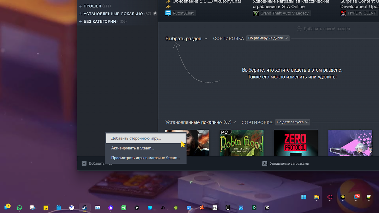Click the HYPERVIOLENT game icon
379x213 pixels.
point(343,13)
